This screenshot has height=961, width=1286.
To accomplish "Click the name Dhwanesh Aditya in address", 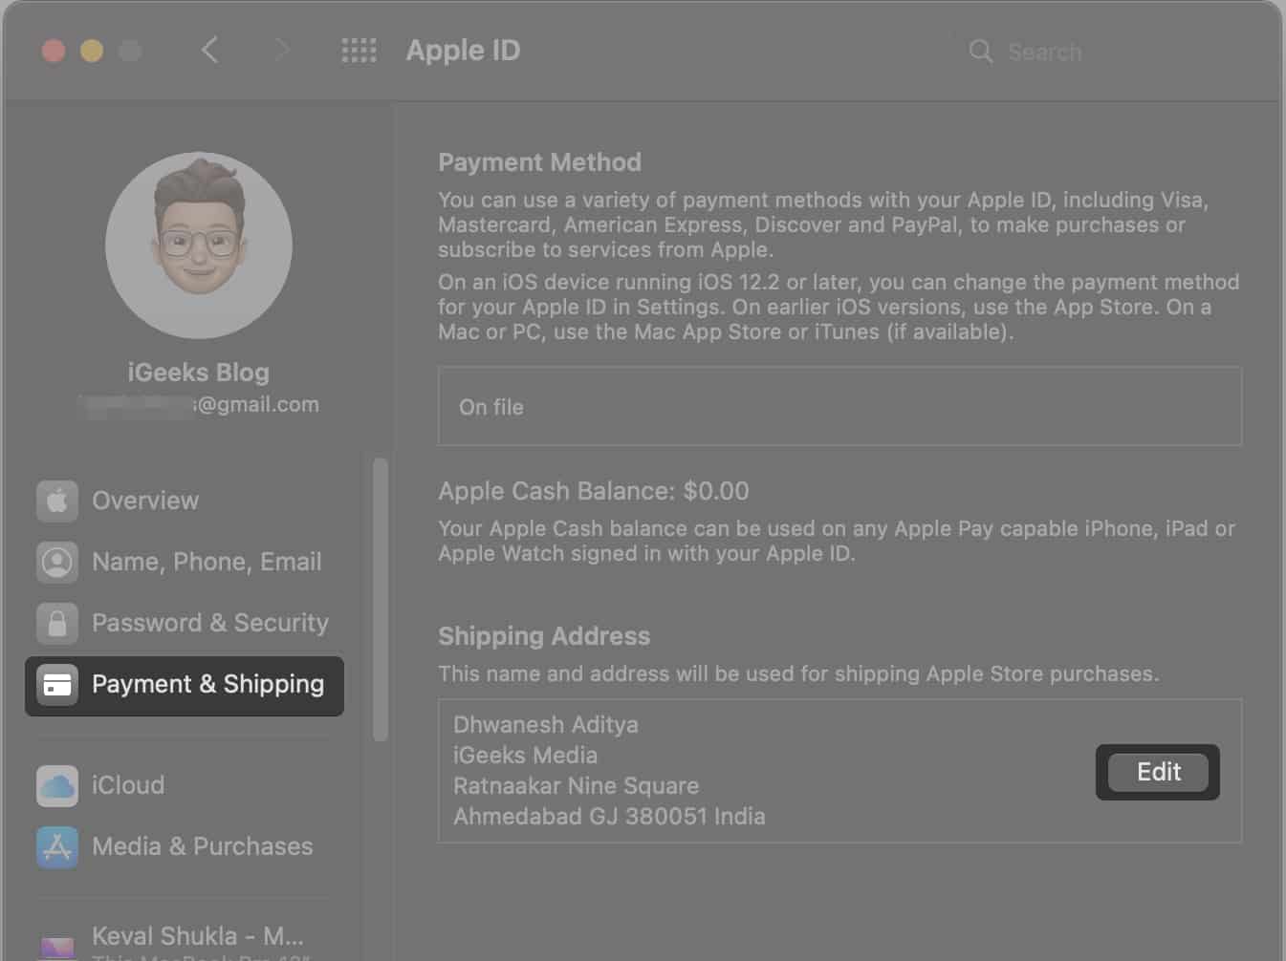I will [545, 725].
